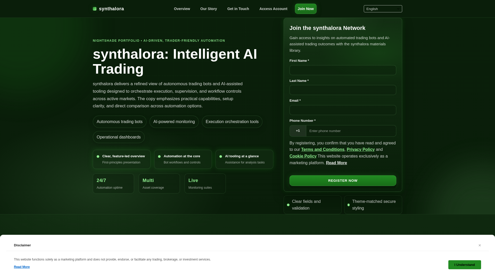Click I Understand in disclaimer
Screen dimensions: 495x278
465,265
